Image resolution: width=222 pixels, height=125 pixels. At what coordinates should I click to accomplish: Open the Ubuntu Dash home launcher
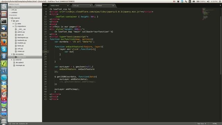point(4,7)
